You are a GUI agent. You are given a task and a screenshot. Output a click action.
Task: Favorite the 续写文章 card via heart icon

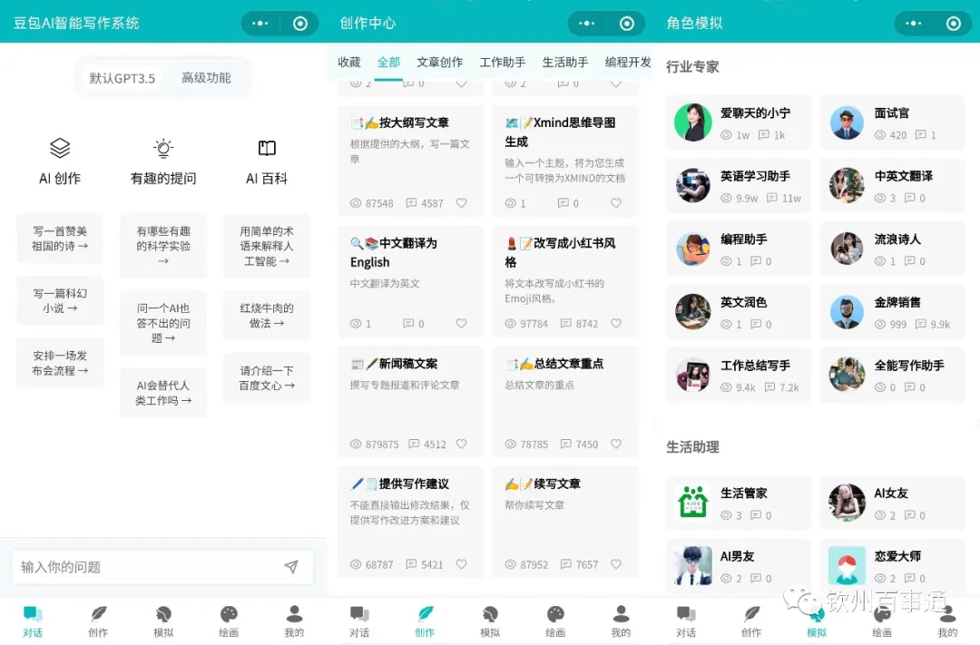coord(616,563)
